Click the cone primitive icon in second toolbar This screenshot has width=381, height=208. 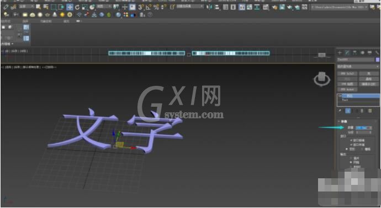(55, 15)
